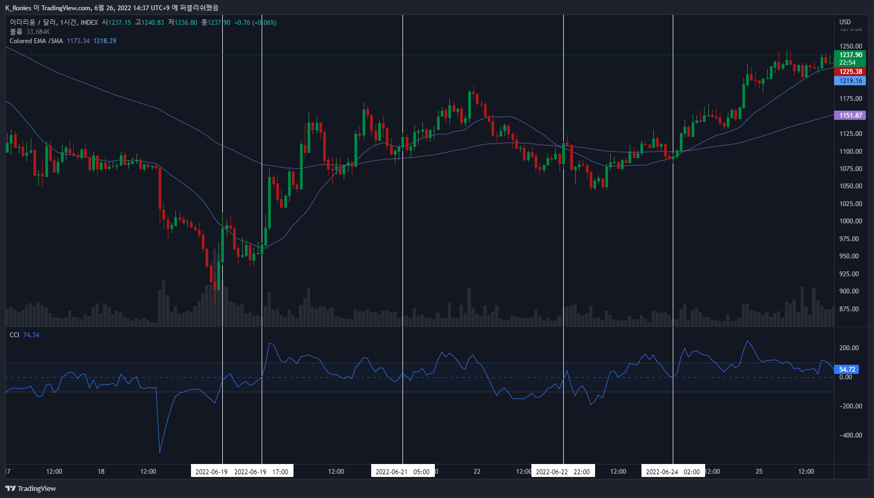Click the 0.00 CCI axis tick
This screenshot has height=498, width=874.
[x=845, y=377]
